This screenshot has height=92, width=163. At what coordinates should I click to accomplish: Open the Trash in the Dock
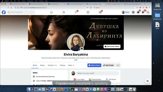[x=134, y=89]
